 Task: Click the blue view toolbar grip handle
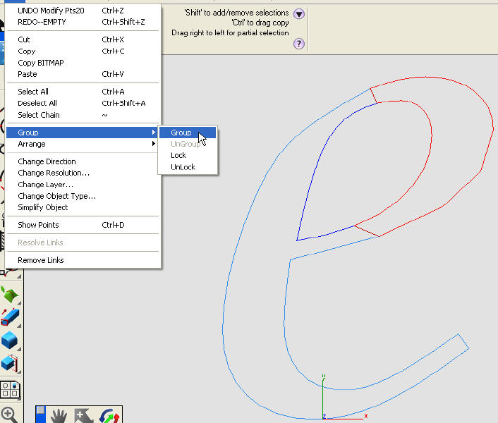41,415
